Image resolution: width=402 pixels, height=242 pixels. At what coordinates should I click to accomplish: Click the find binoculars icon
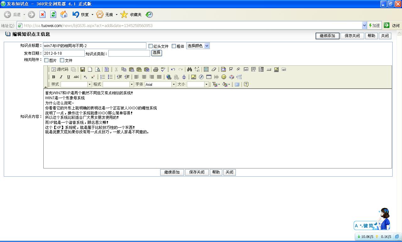click(189, 69)
